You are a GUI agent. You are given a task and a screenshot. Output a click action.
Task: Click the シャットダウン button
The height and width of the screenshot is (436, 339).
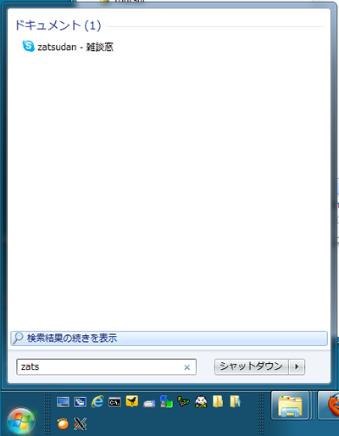click(252, 366)
